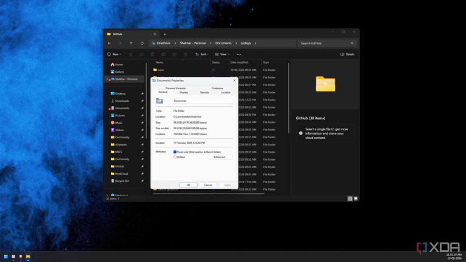
Task: Open the New dropdown menu
Action: (x=114, y=55)
